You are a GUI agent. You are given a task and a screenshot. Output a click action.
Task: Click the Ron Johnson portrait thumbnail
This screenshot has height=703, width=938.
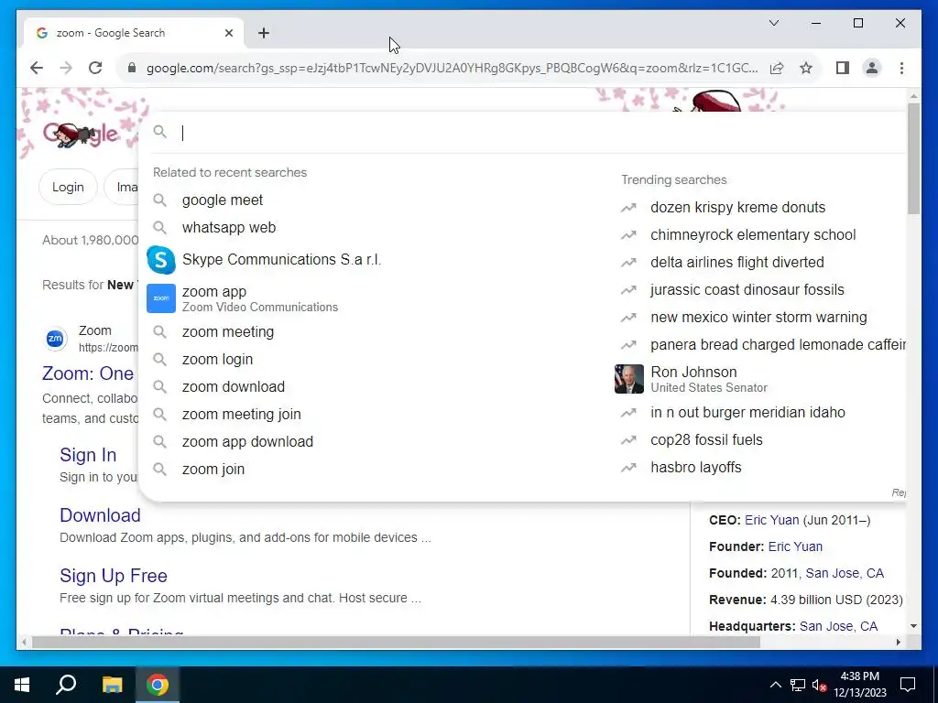tap(628, 379)
